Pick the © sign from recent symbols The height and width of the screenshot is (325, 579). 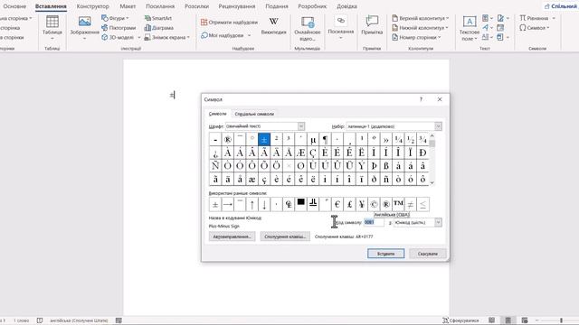(x=374, y=204)
